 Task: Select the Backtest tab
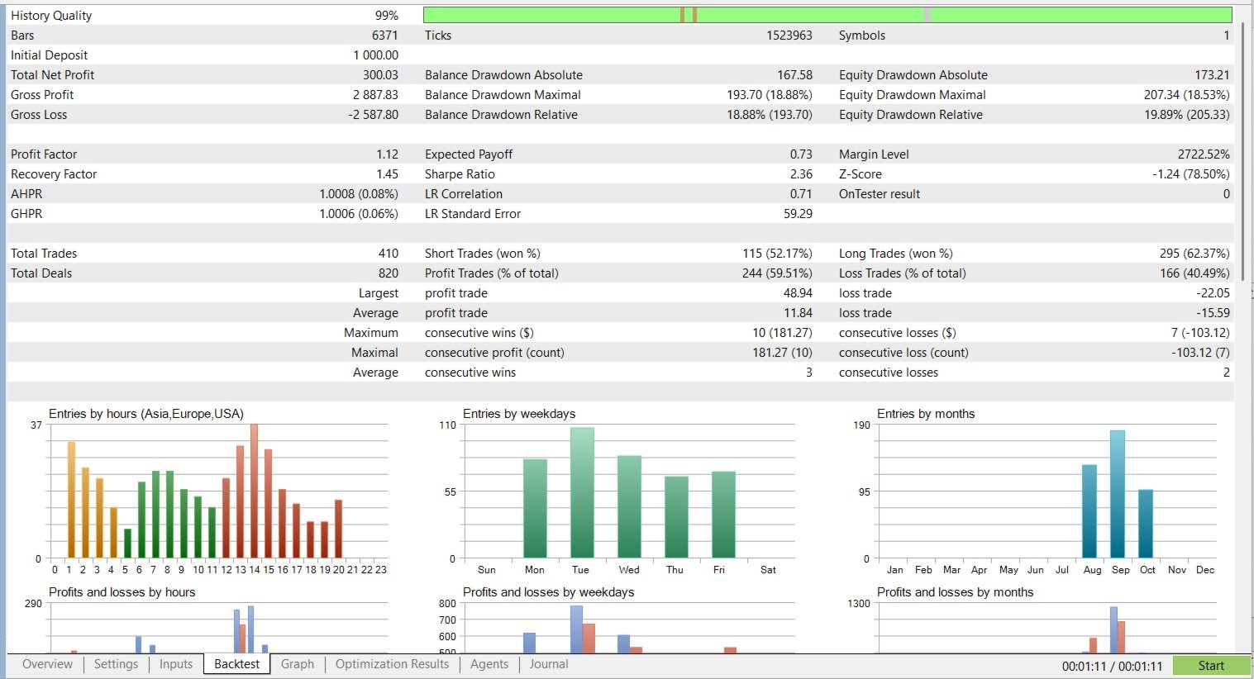[236, 664]
